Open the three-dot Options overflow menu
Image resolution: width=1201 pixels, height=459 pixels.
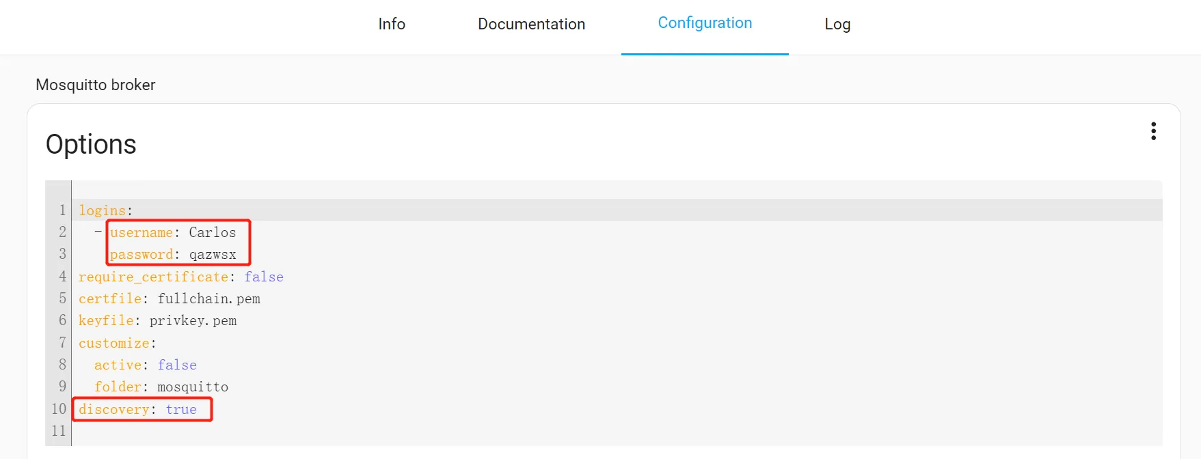[x=1153, y=131]
